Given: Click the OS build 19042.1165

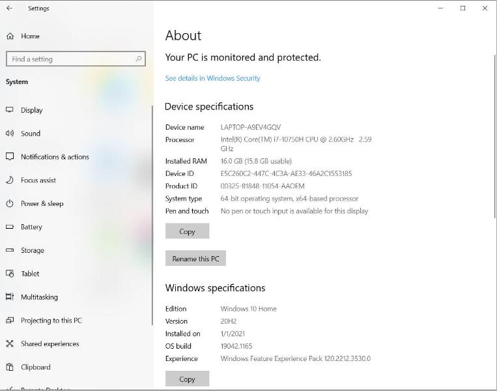Looking at the screenshot, I should coord(236,346).
